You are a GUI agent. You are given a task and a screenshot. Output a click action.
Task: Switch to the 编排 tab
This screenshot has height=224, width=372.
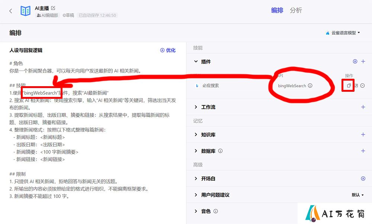(x=277, y=10)
